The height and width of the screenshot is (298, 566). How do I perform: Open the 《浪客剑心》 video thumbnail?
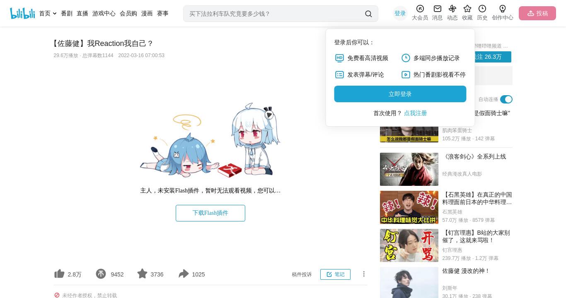click(x=409, y=169)
